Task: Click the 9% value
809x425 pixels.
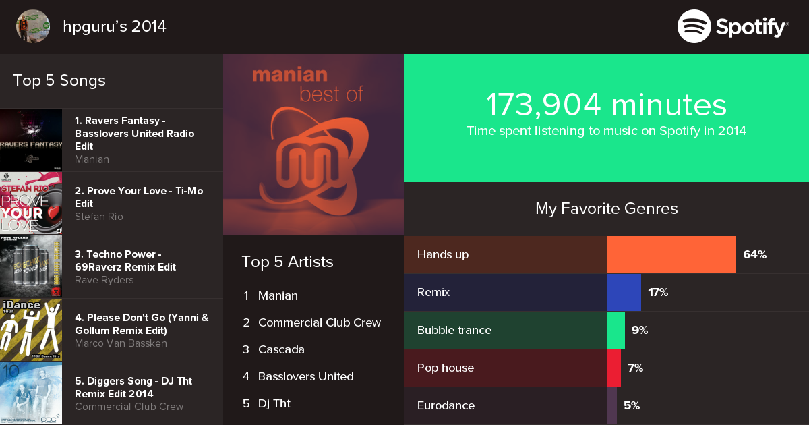Action: point(640,331)
